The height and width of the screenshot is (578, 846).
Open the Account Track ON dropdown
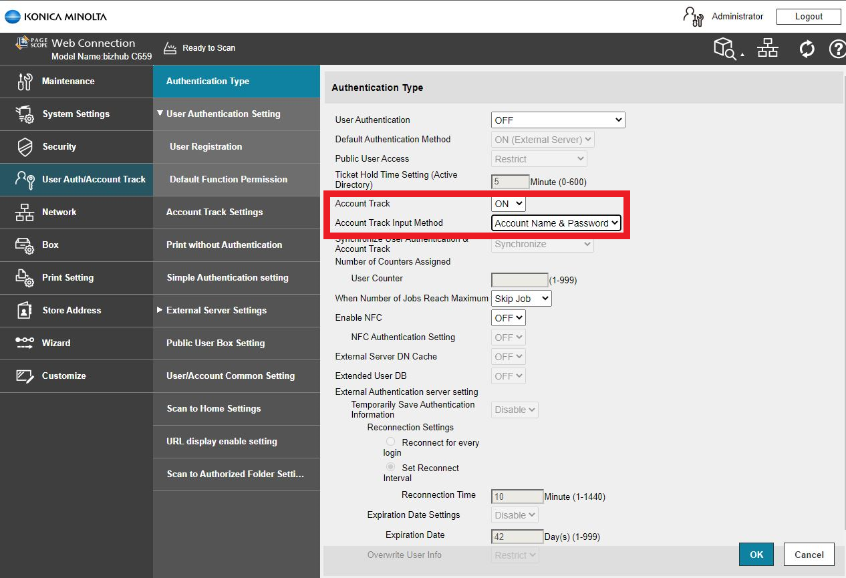(509, 204)
